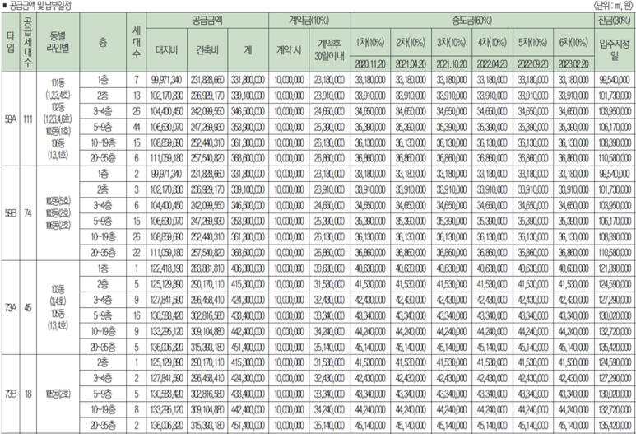
Task: Click the '105동(2호)' building cell
Action: click(x=58, y=394)
